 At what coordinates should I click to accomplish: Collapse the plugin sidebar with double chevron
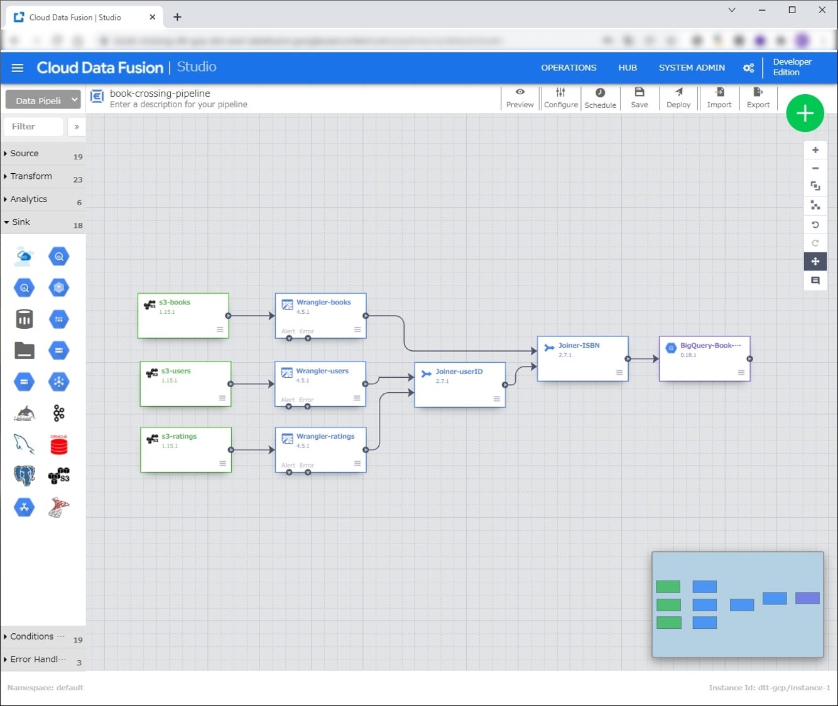77,127
